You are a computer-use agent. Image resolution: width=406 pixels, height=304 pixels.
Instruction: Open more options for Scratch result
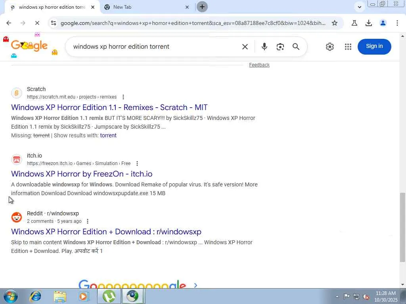123,97
